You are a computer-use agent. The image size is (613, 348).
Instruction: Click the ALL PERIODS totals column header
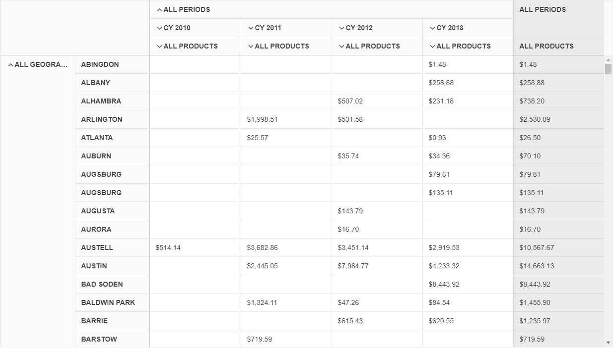(542, 9)
